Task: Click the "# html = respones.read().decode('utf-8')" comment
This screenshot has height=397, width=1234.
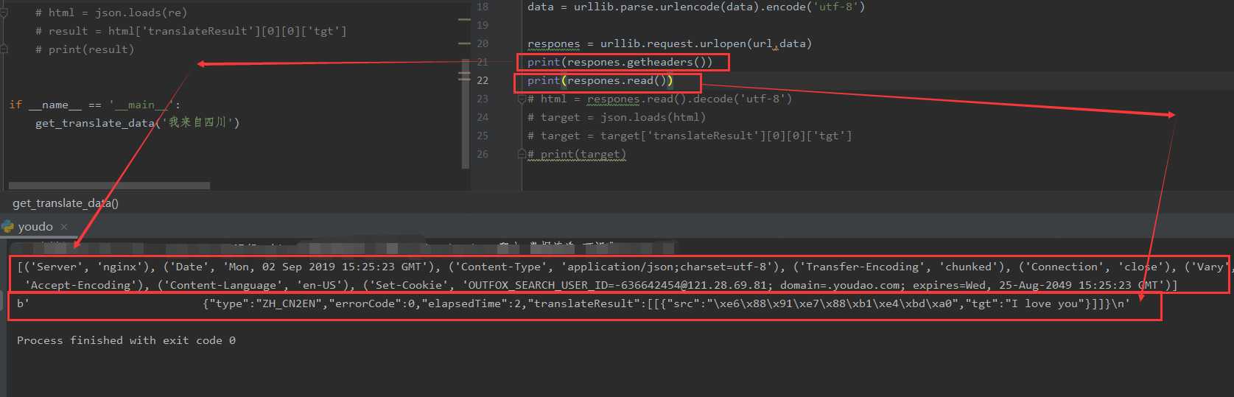Action: 660,99
